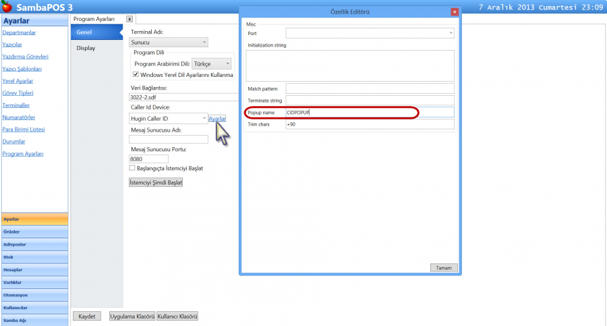
Task: Enable Başlangıçta İstemciyi Başlat checkbox
Action: (132, 168)
